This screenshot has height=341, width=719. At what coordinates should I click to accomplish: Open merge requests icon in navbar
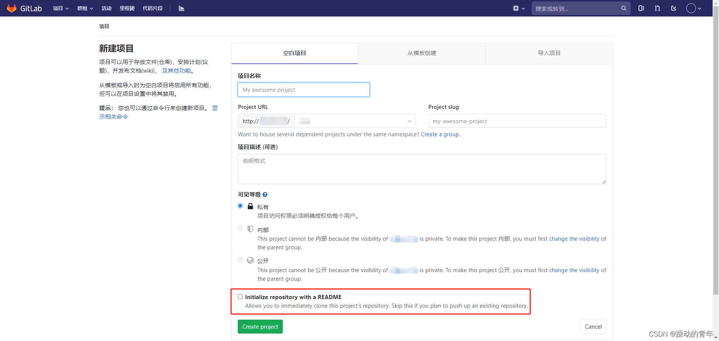[x=657, y=8]
